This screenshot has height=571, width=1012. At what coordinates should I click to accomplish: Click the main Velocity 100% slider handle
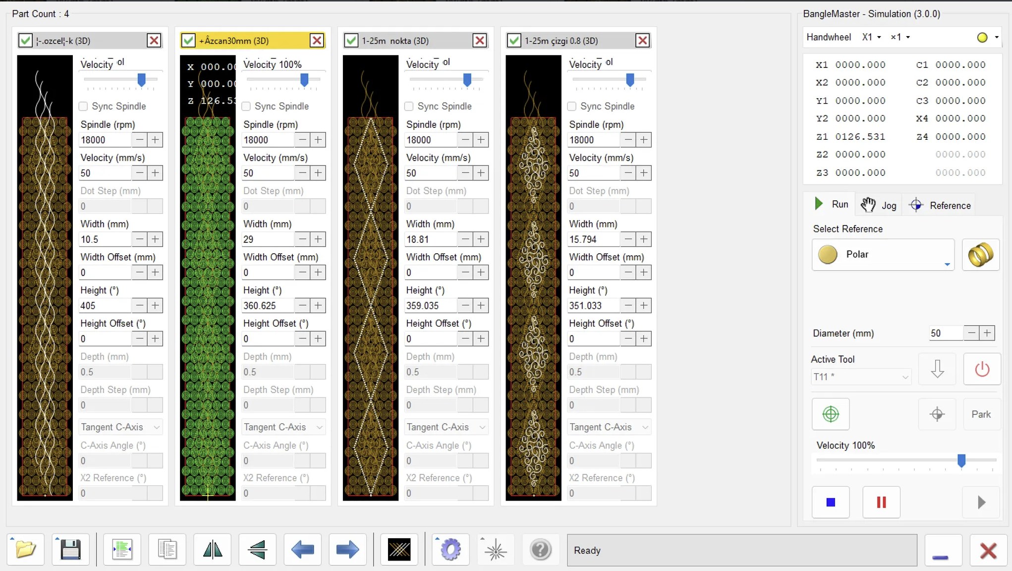(x=961, y=460)
